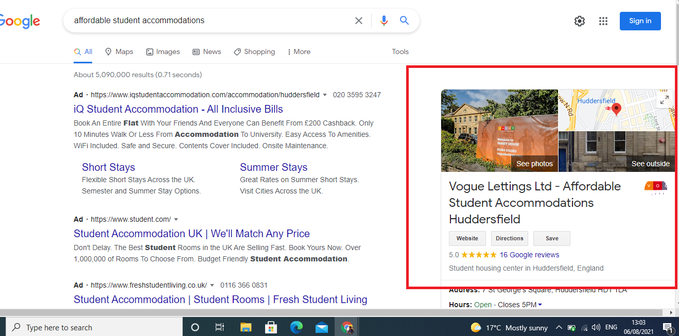Expand the map with the arrows icon
This screenshot has height=336, width=679.
tap(665, 100)
